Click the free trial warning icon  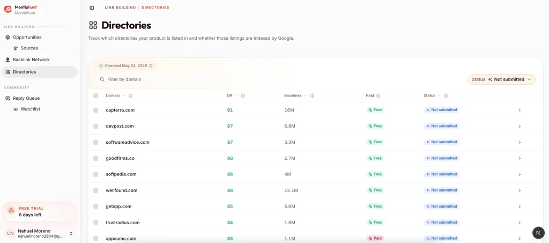[11, 210]
